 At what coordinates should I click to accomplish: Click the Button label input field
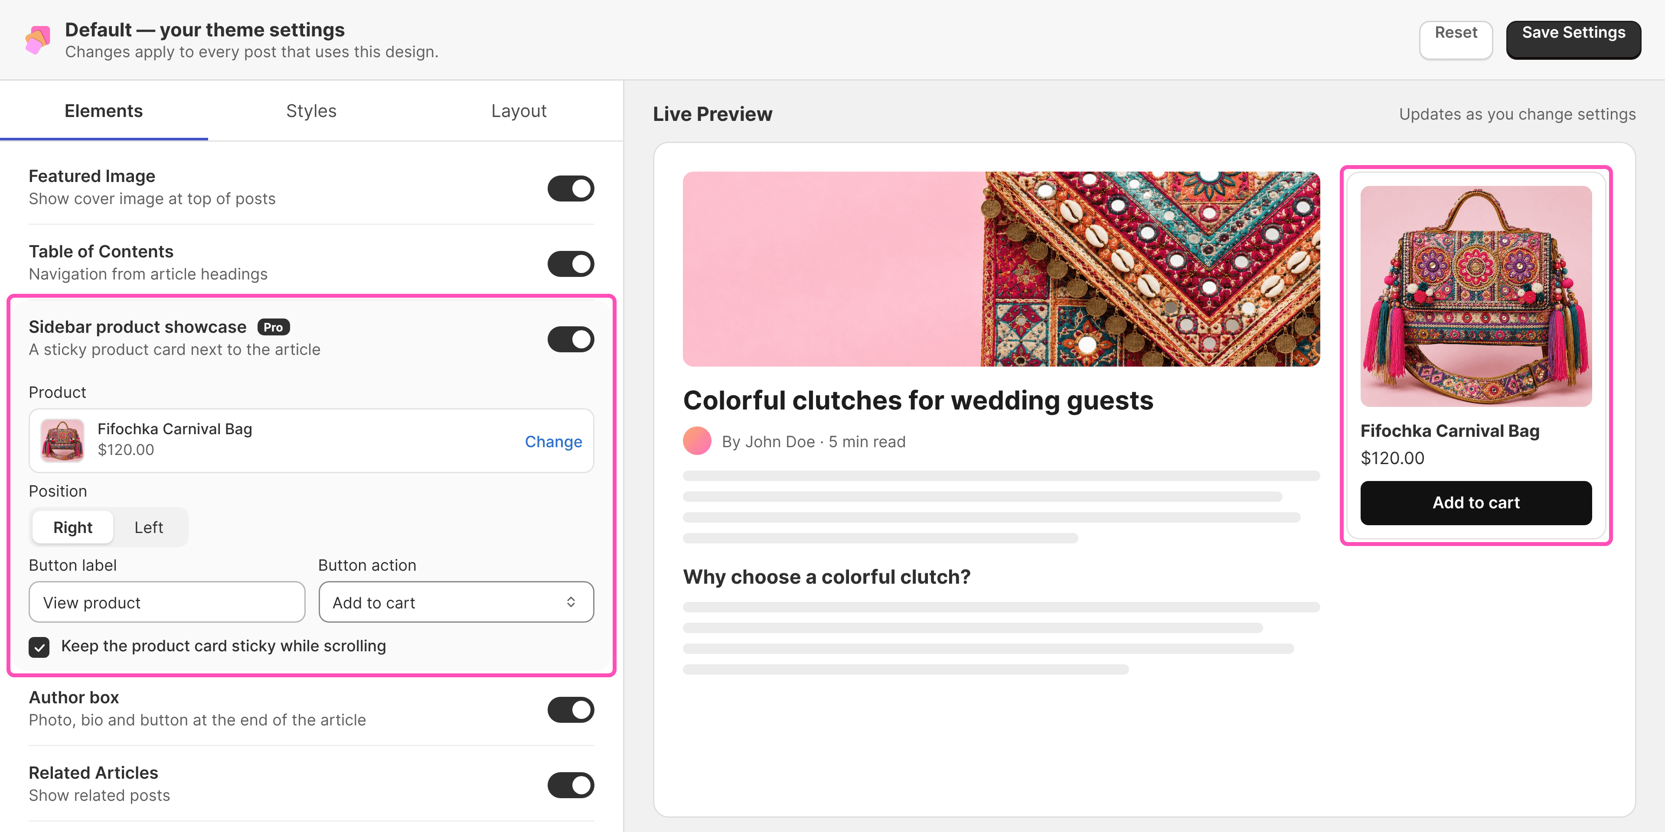pos(167,602)
